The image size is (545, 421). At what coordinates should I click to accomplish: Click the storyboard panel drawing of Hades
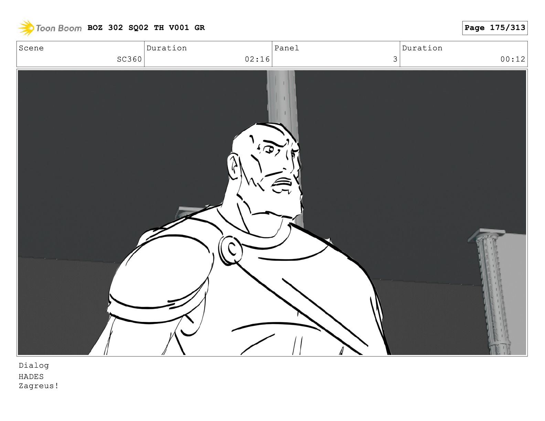point(272,213)
